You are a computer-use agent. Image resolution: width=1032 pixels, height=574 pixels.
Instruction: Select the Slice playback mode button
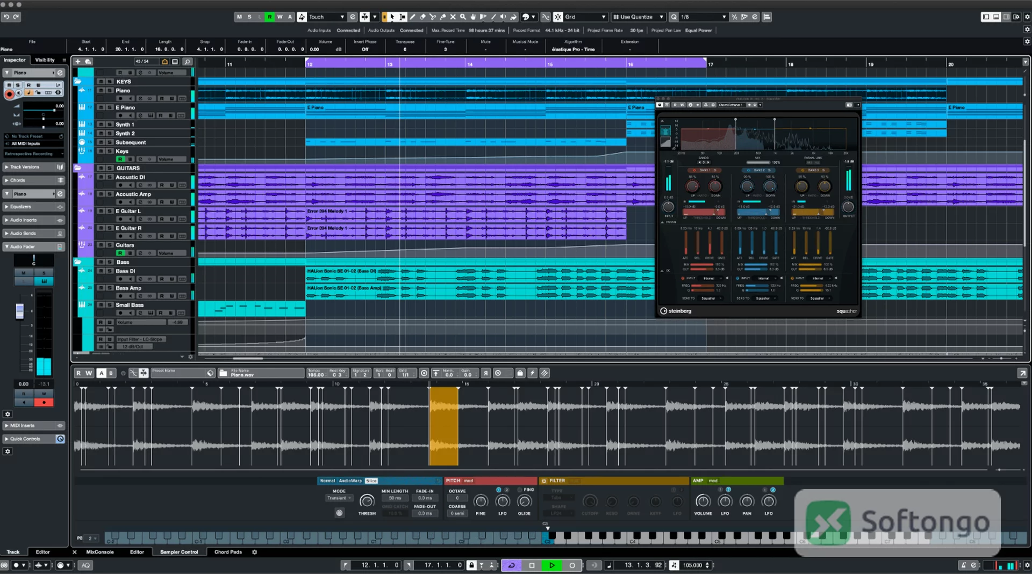coord(371,481)
